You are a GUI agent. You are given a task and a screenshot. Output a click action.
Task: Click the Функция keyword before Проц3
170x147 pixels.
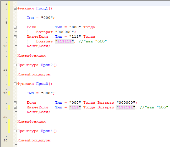pos(26,84)
